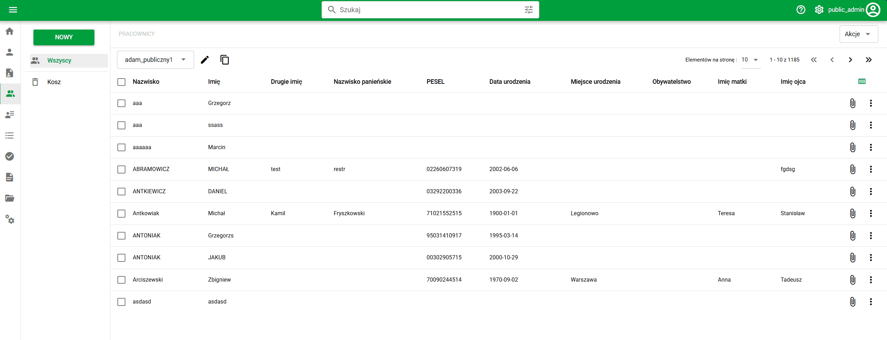The width and height of the screenshot is (887, 340).
Task: Open the column chooser icon
Action: coord(862,81)
